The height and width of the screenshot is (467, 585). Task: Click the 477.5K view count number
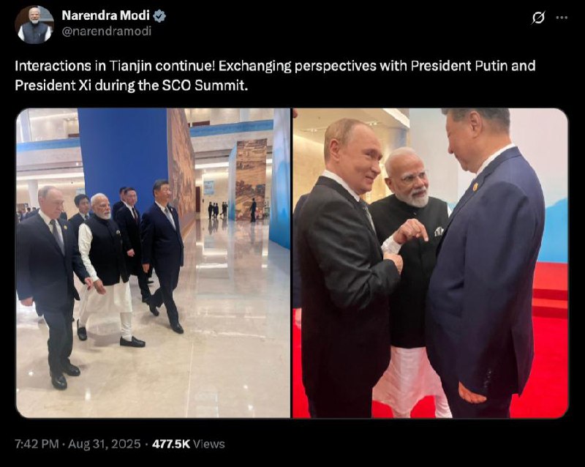pos(171,444)
